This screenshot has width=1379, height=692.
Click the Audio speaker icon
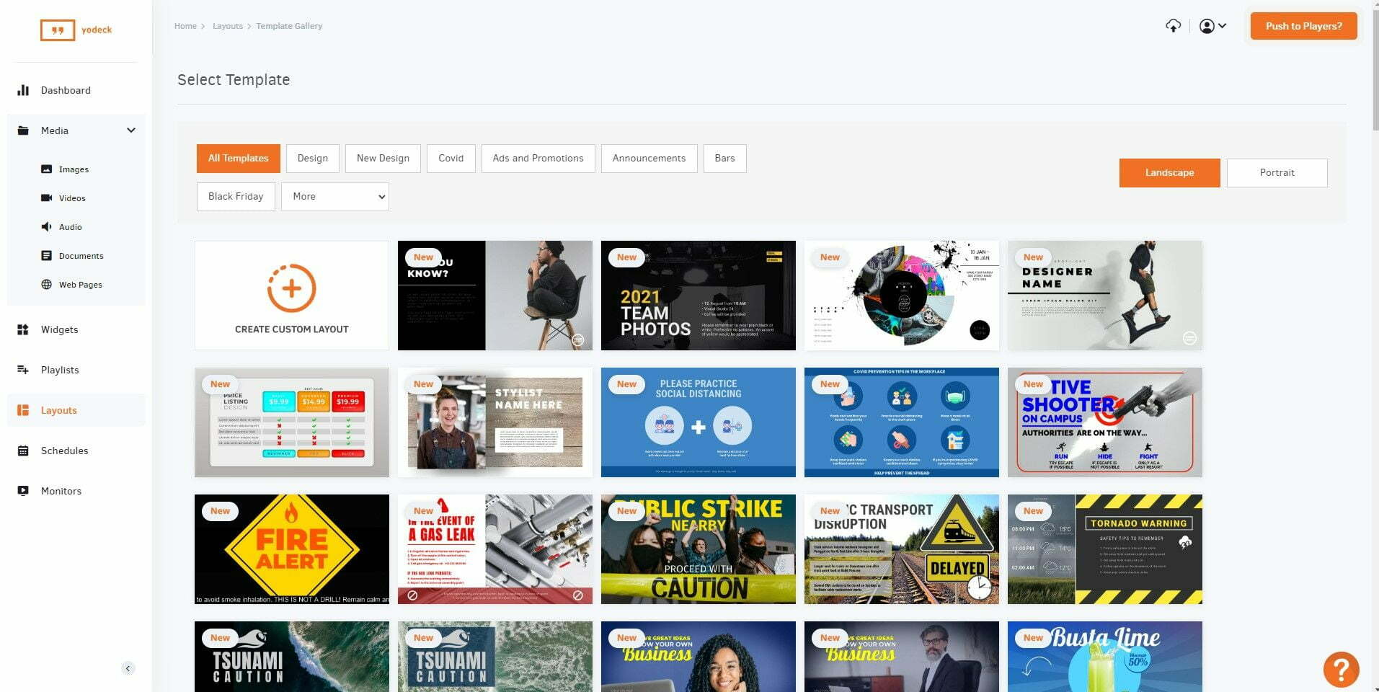[46, 227]
